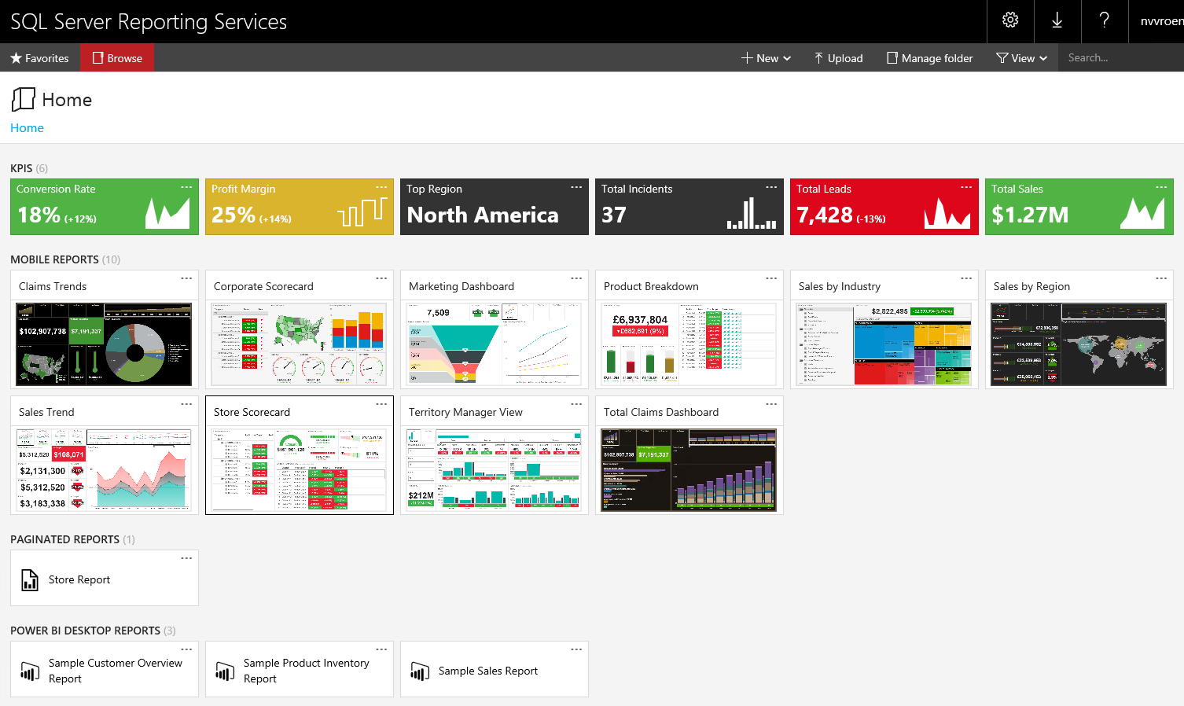Image resolution: width=1184 pixels, height=706 pixels.
Task: Expand the View menu
Action: point(1020,57)
